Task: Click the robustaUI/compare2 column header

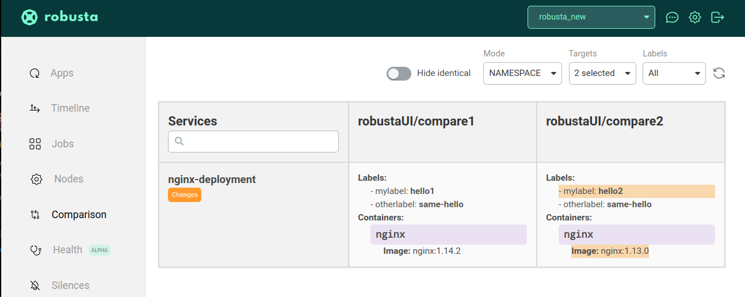Action: pyautogui.click(x=605, y=121)
